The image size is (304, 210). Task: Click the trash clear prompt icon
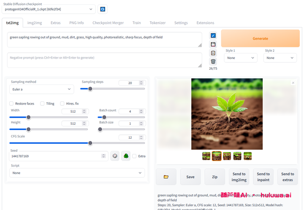pyautogui.click(x=213, y=61)
